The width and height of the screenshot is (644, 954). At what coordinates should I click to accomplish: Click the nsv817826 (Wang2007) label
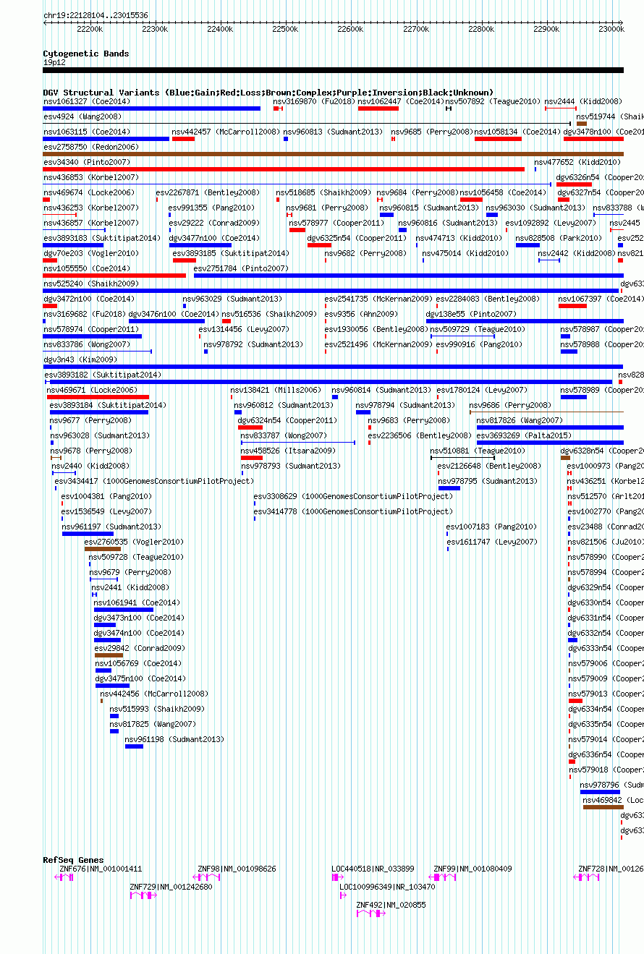(520, 420)
